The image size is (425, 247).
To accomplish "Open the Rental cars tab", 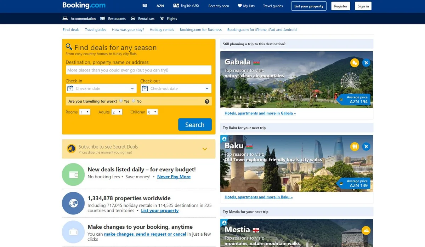I will tap(143, 19).
